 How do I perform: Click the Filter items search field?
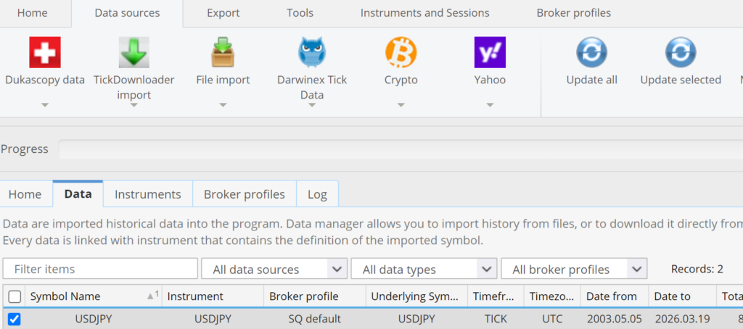[x=100, y=269]
